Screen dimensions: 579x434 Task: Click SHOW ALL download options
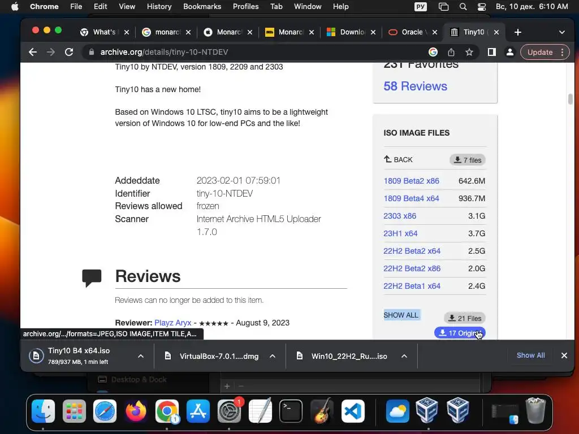click(401, 315)
